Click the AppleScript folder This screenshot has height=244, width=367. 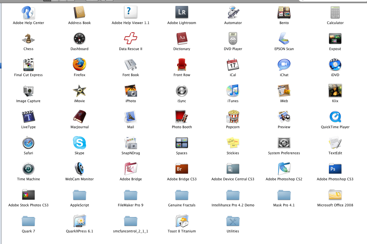tap(80, 195)
